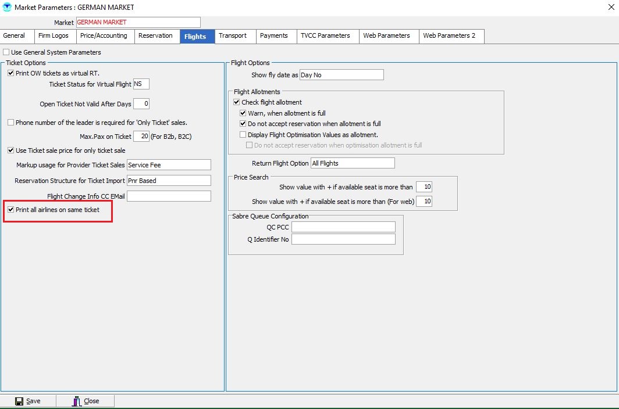
Task: Click the Close door icon
Action: click(76, 401)
